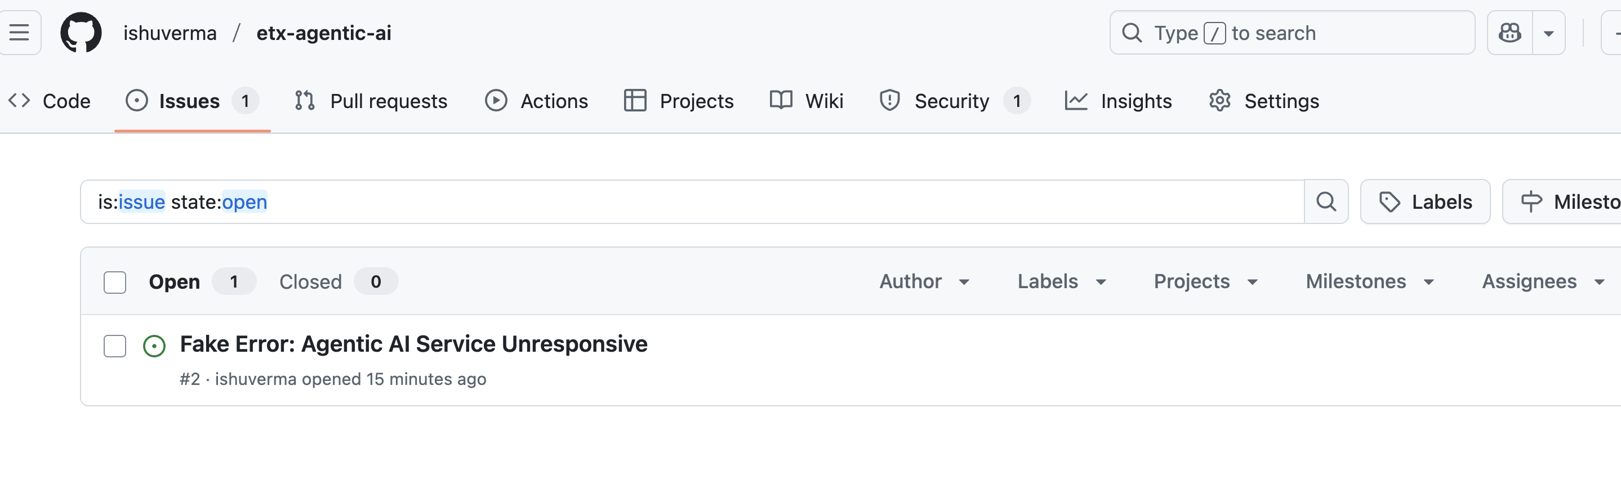Check the select-all issues checkbox
Viewport: 1621px width, 502px height.
coord(114,283)
